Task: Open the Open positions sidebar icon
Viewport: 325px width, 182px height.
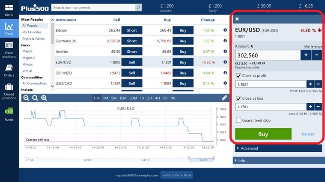Action: 9,45
